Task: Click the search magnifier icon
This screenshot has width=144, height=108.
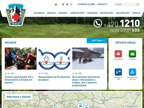Action: pos(138,4)
